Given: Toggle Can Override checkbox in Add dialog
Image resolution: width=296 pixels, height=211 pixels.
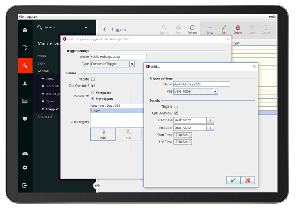Looking at the screenshot, I should pyautogui.click(x=176, y=113).
